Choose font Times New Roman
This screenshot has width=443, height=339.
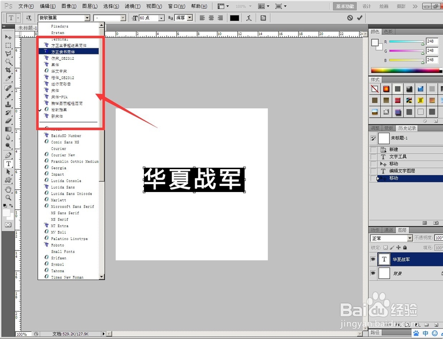coord(69,277)
